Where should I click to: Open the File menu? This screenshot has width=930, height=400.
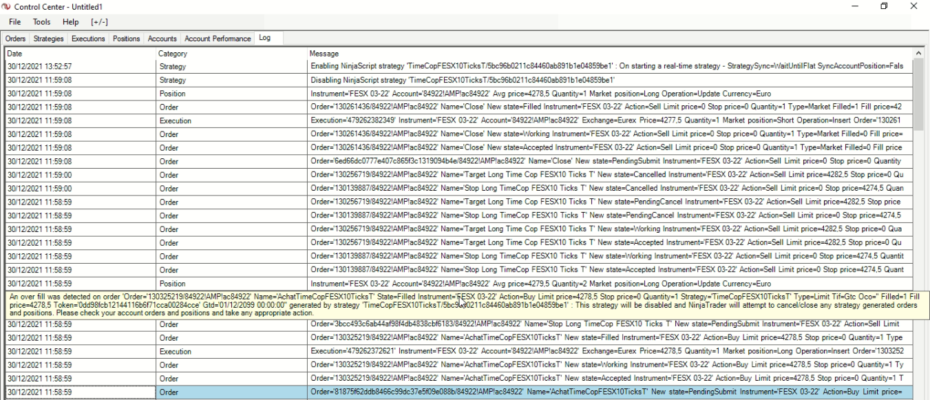[x=16, y=23]
